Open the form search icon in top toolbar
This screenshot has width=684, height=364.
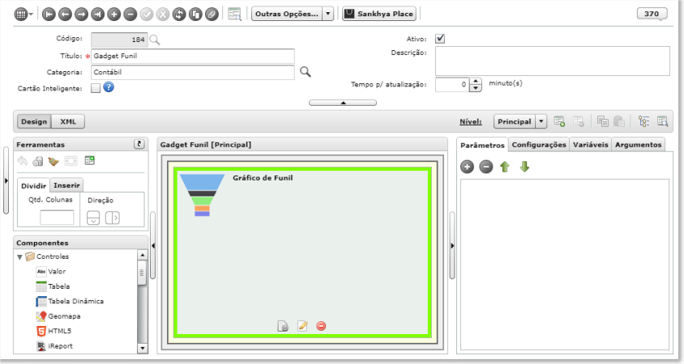tap(234, 14)
